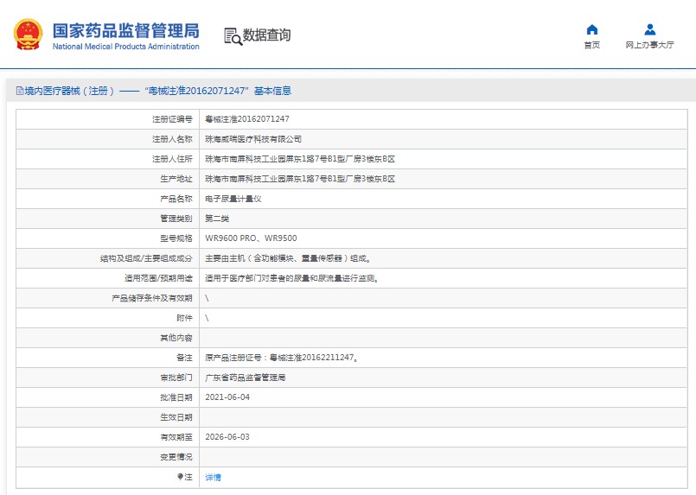Screen dimensions: 696x495
Task: Click the 注册人住所 row label
Action: pos(172,159)
